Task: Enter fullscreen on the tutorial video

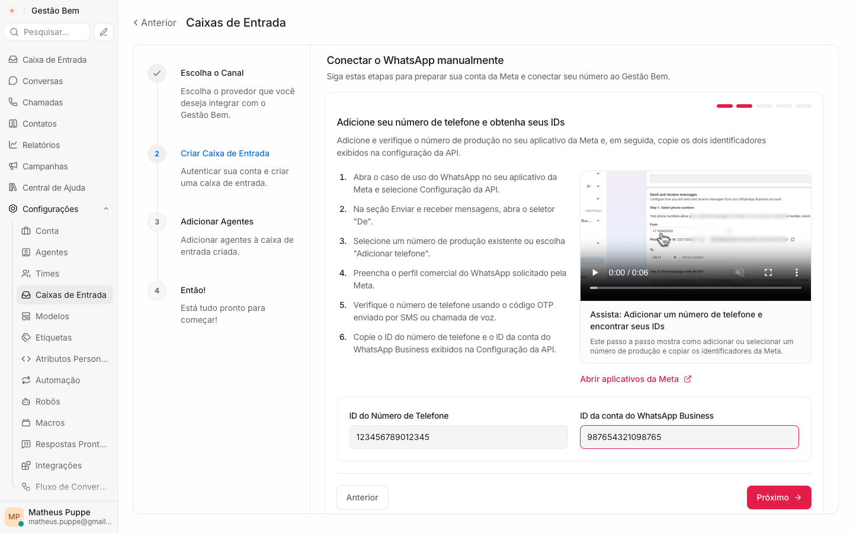Action: pos(768,272)
